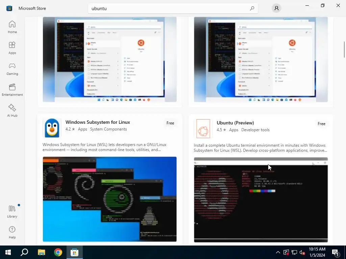Screen dimensions: 346x259
Task: Open top-left Ubuntu search screenshot thumbnail
Action: click(110, 59)
